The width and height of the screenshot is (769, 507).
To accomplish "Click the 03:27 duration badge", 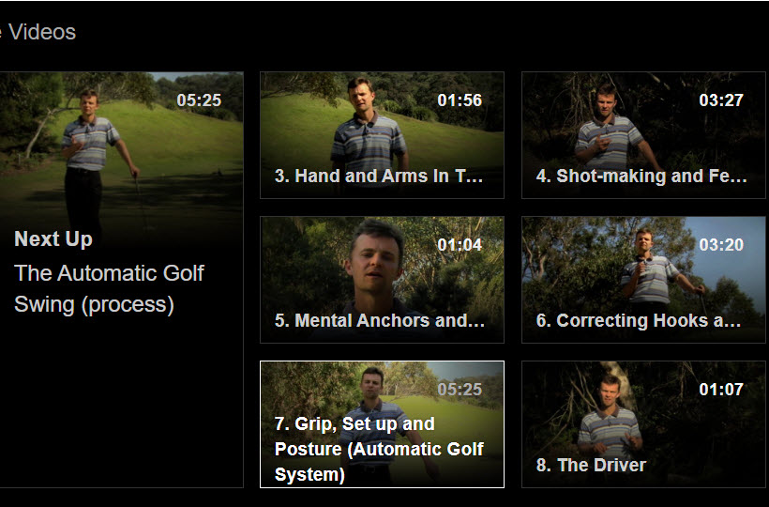I will click(x=721, y=100).
